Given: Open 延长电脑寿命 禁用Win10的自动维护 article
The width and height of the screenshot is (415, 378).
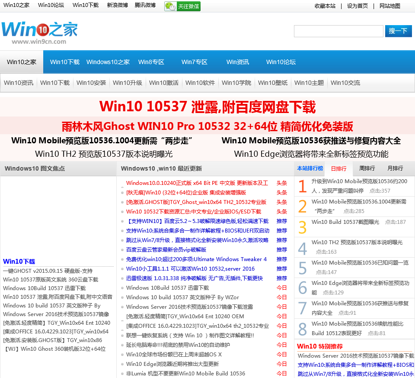Looking at the screenshot, I should coord(178,345).
